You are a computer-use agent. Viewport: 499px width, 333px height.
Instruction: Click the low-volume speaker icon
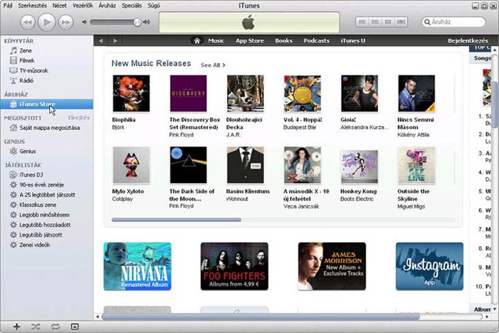(85, 22)
